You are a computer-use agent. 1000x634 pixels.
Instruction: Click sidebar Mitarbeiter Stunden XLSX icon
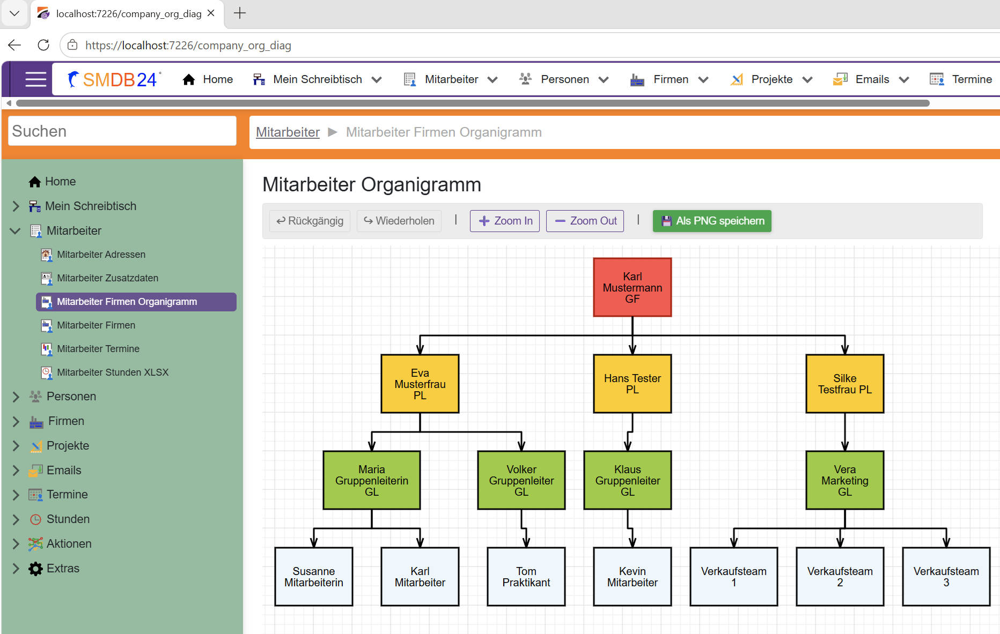pos(47,372)
